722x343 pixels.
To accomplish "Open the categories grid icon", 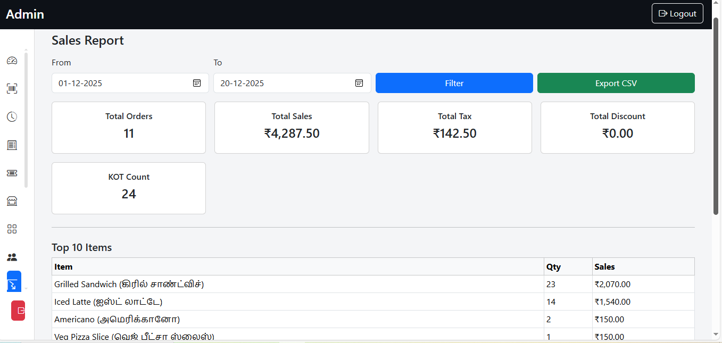I will click(x=12, y=229).
